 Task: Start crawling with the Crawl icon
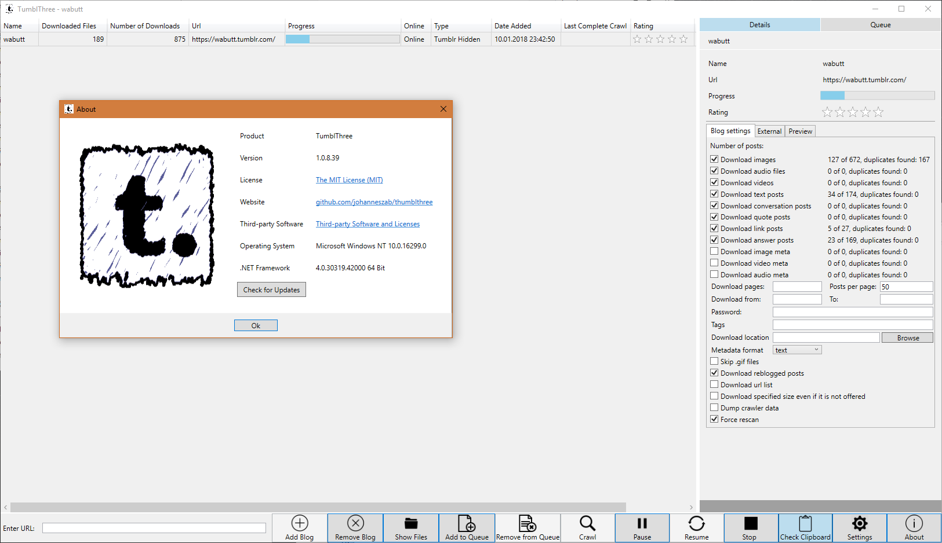coord(587,523)
